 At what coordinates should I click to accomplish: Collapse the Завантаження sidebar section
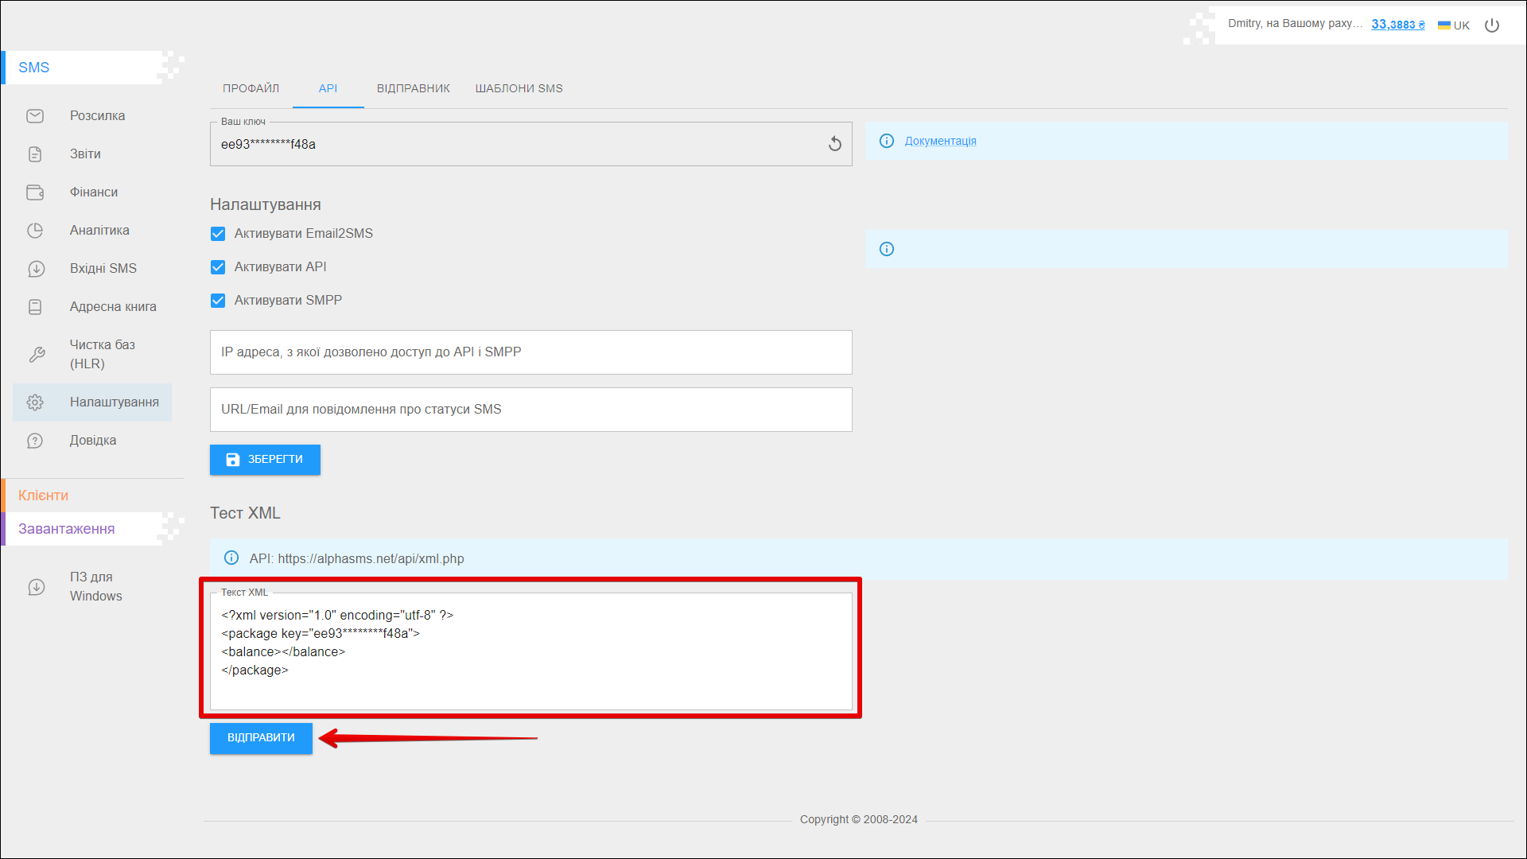(x=67, y=529)
